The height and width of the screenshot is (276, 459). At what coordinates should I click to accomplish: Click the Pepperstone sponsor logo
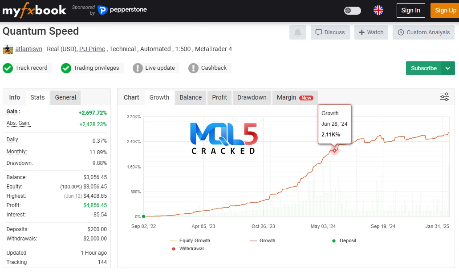point(122,10)
